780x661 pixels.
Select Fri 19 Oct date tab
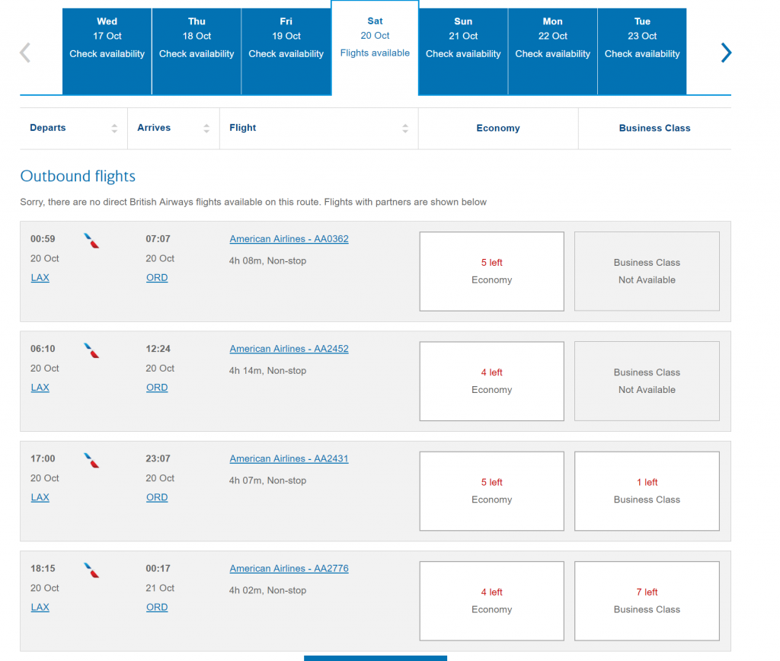286,51
